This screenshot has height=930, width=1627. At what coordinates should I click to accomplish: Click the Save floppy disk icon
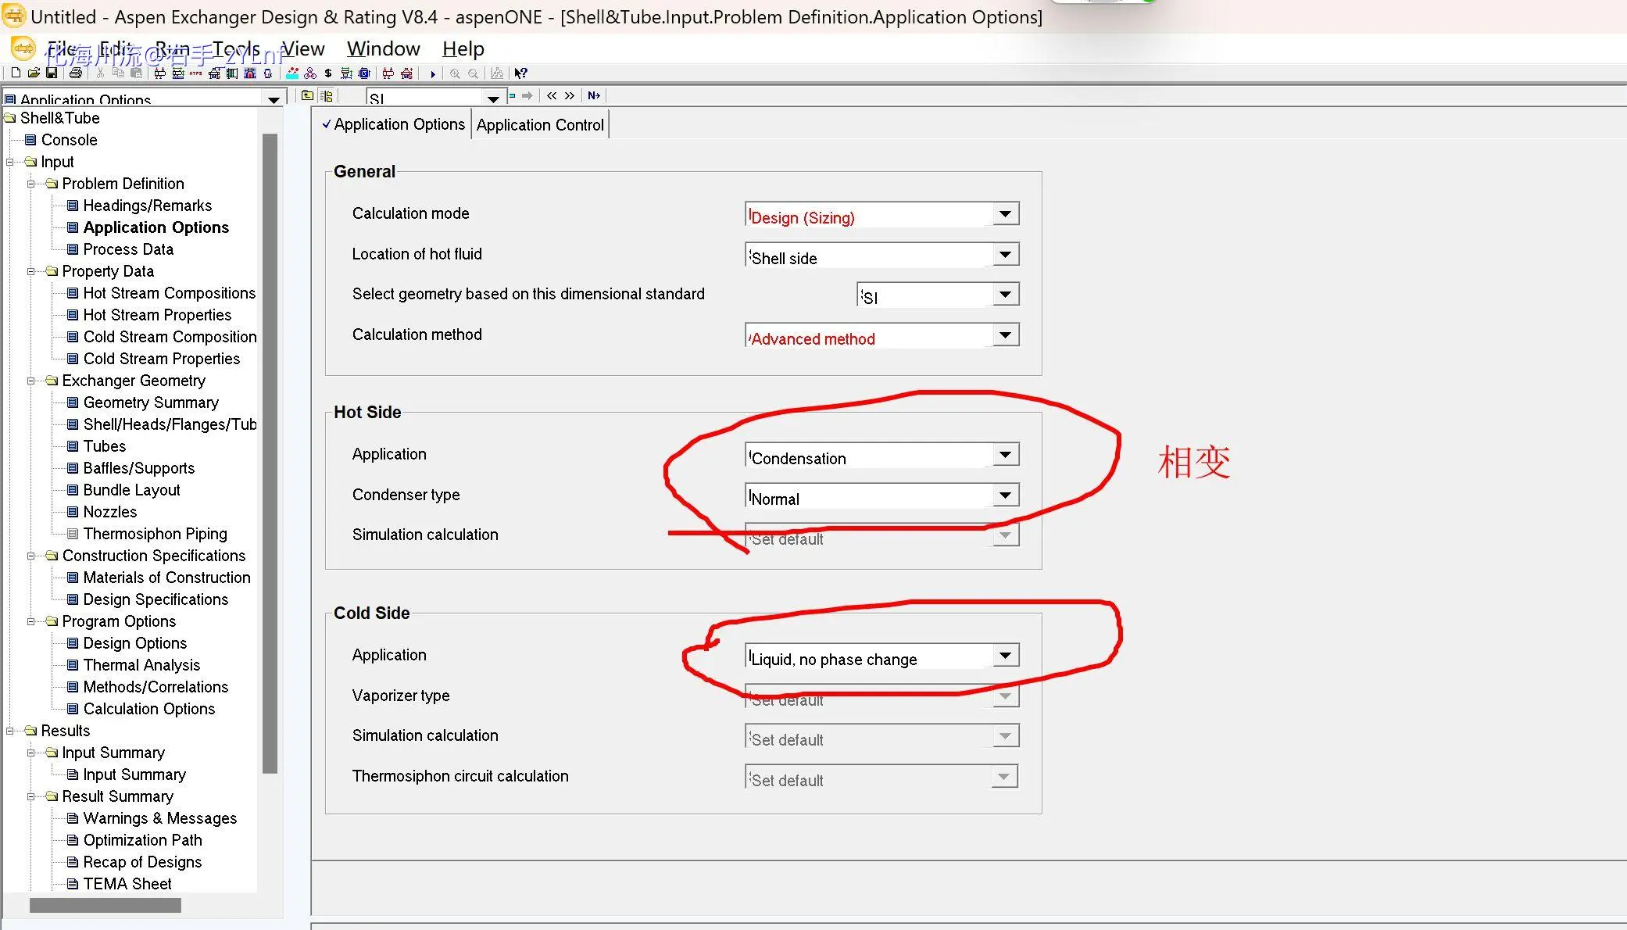(52, 73)
